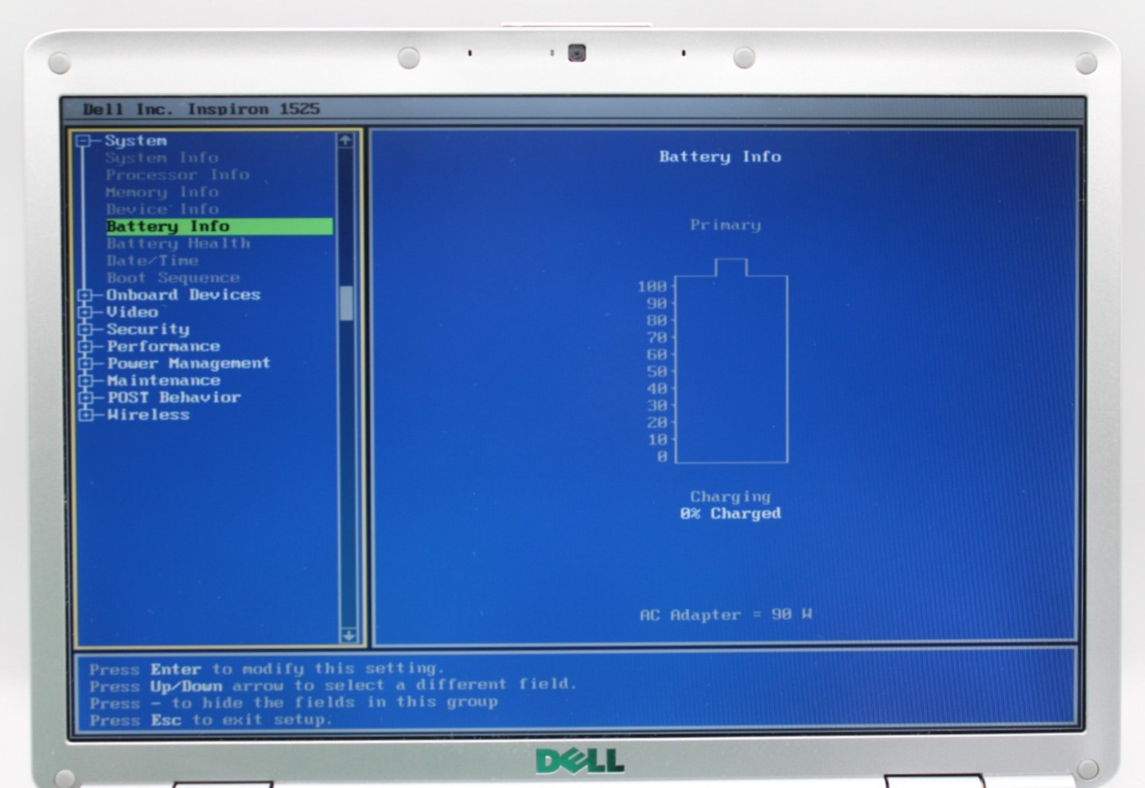Click the Performance label

[163, 347]
